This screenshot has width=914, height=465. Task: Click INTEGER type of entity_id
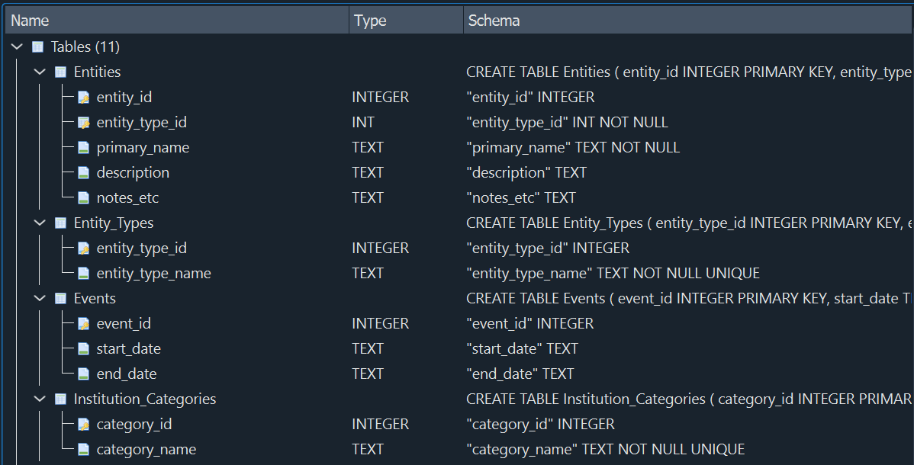tap(380, 98)
